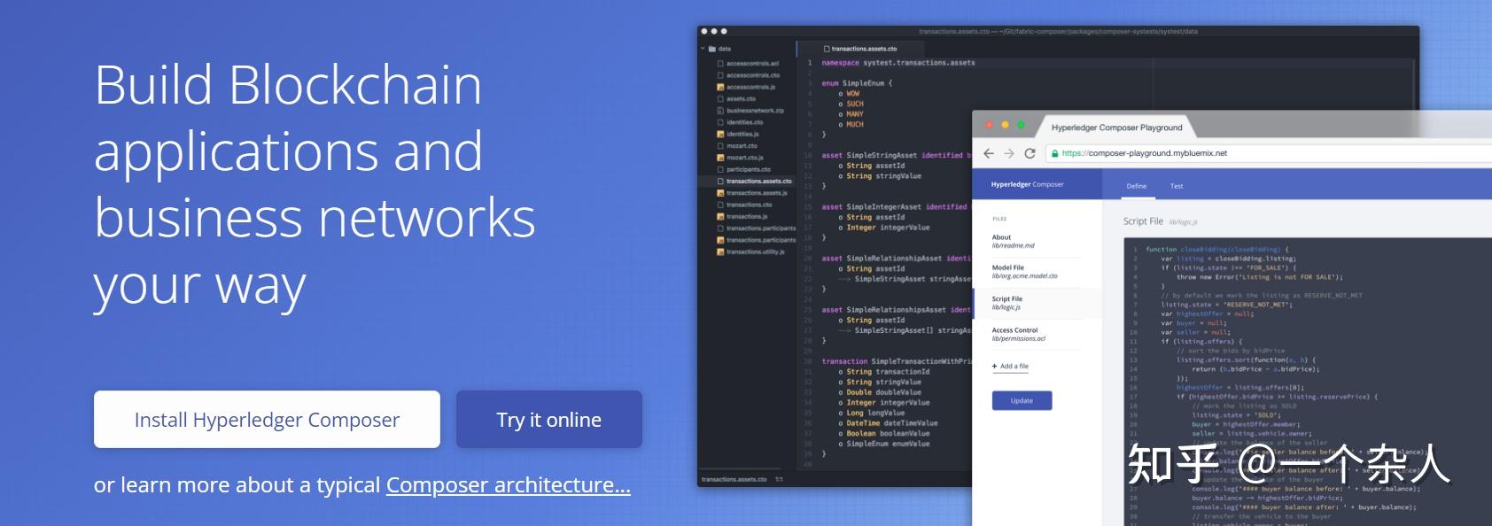Click transaction SimpleTransactionWithPri line in editor
The image size is (1492, 526).
pyautogui.click(x=897, y=361)
